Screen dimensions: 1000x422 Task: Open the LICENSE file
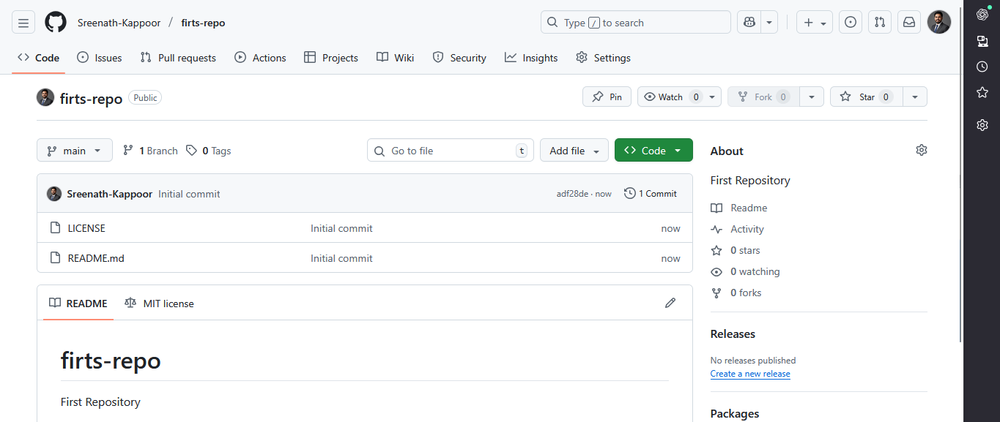(x=86, y=227)
